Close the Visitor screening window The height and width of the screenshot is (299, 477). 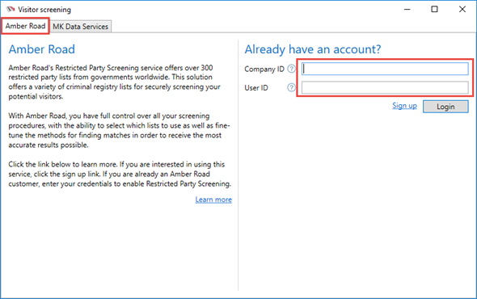tap(462, 10)
